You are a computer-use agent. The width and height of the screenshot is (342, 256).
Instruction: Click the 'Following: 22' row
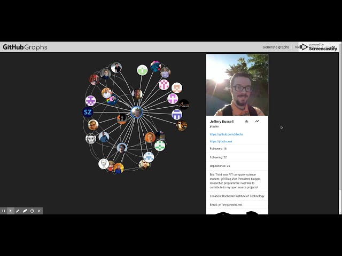[x=237, y=157]
